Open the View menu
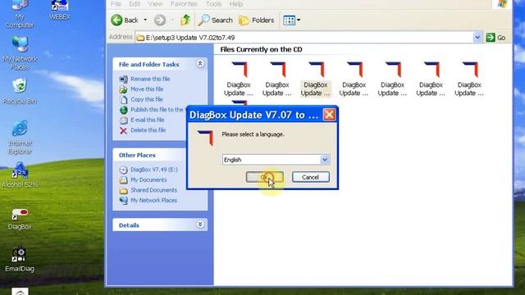525x295 pixels. click(155, 4)
